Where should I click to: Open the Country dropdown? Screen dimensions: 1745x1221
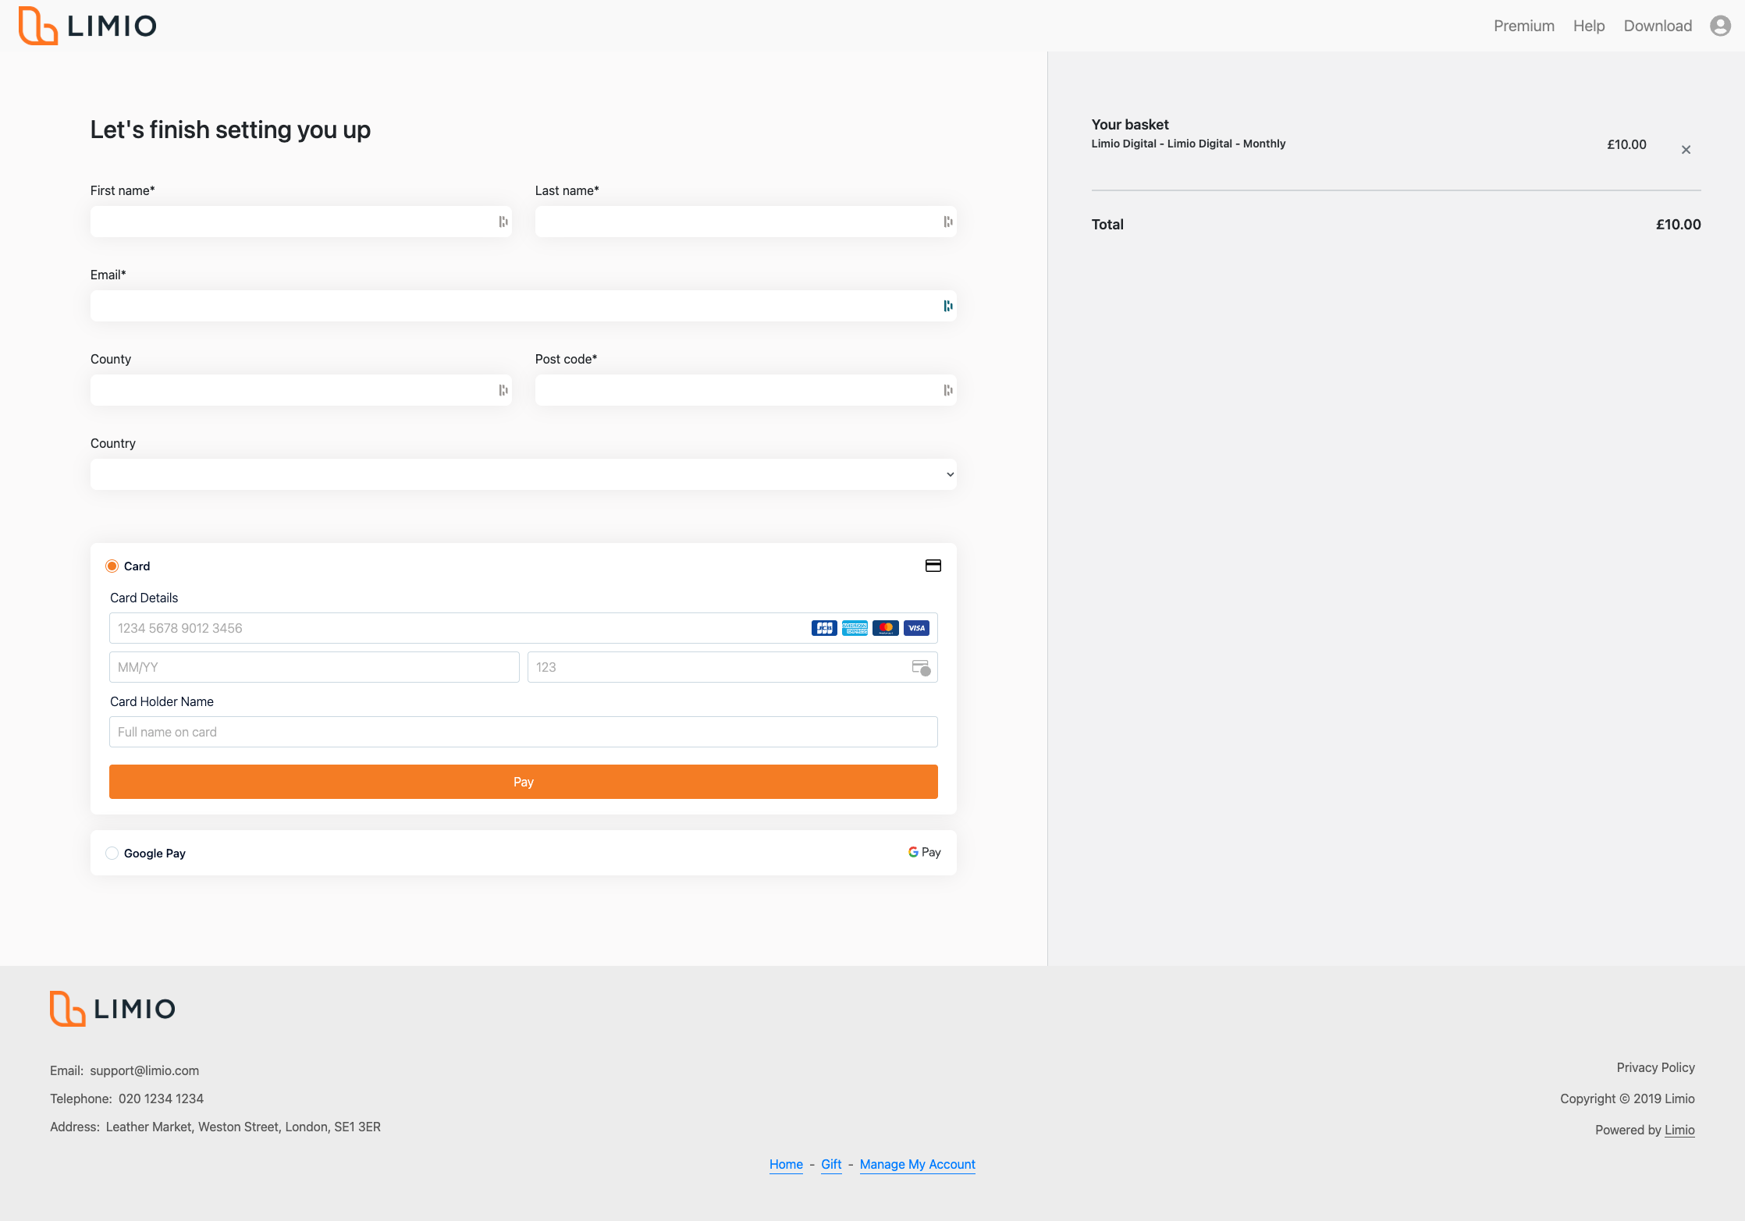point(523,474)
